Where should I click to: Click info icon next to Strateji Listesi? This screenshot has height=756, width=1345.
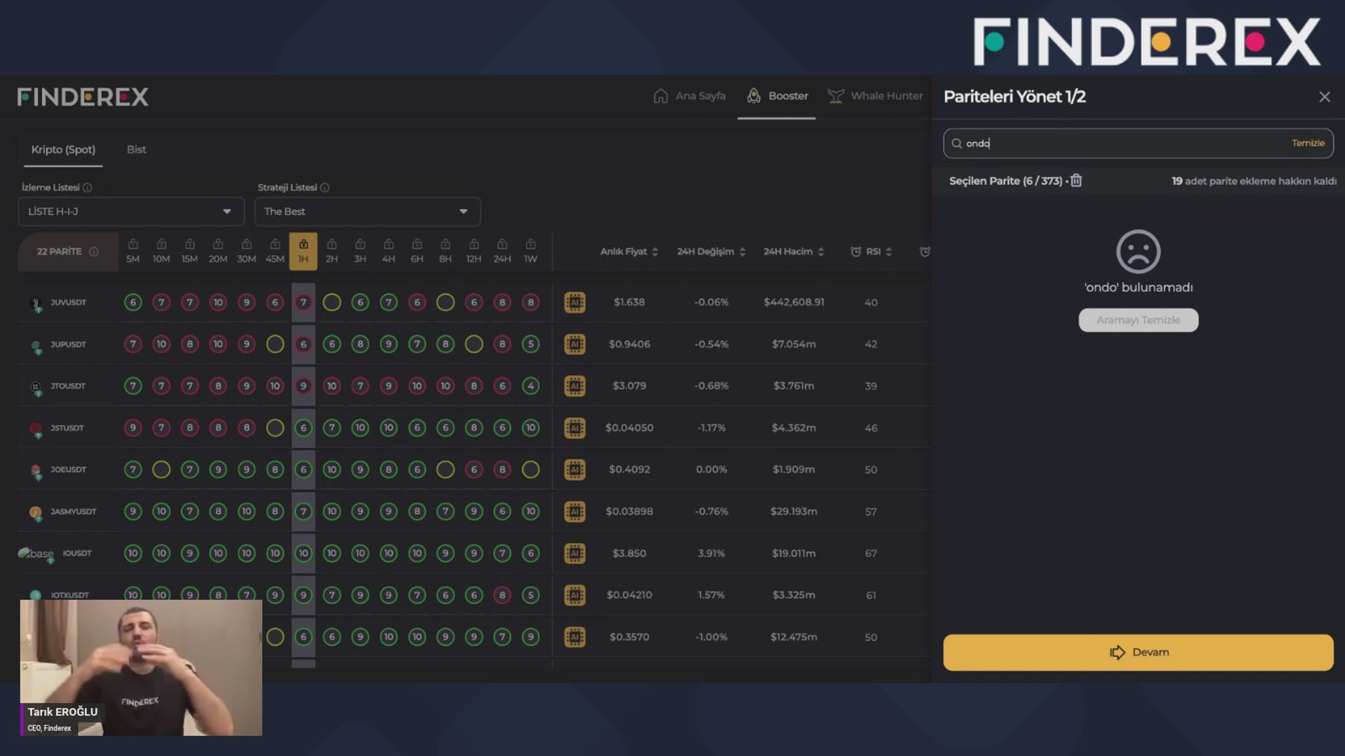[324, 188]
